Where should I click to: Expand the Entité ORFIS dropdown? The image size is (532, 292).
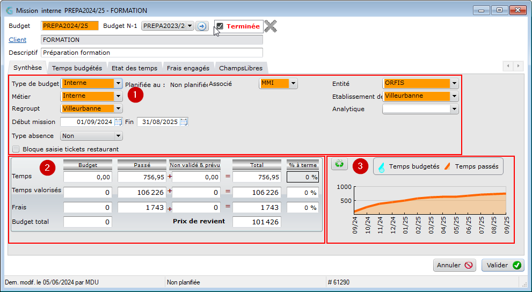coord(454,83)
